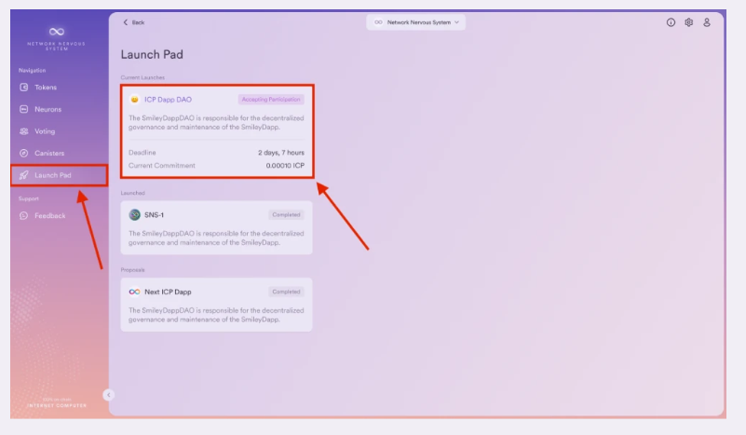Collapse the sidebar with the chevron button
Image resolution: width=746 pixels, height=435 pixels.
click(x=108, y=395)
